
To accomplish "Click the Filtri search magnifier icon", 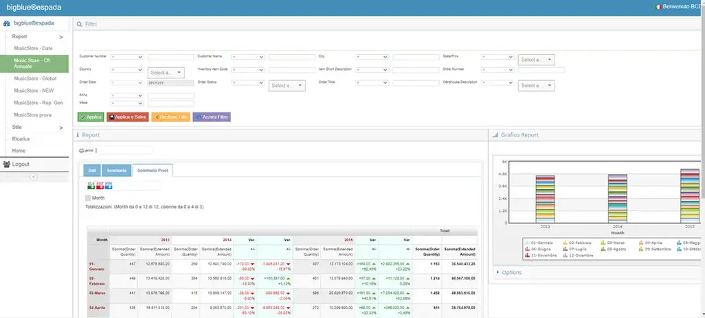I will (x=80, y=24).
